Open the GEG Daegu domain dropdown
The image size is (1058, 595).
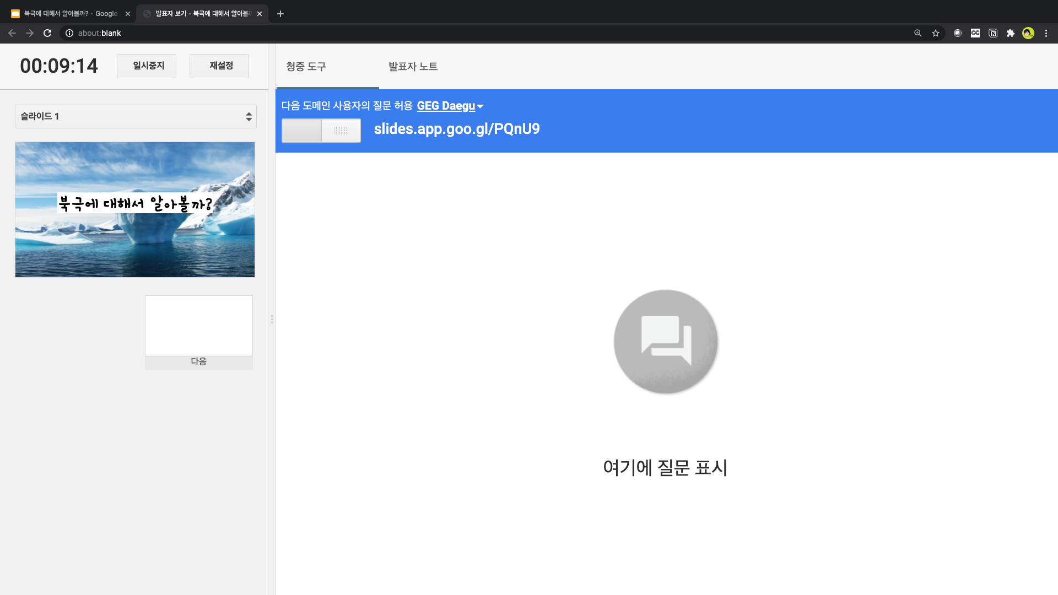pos(450,106)
